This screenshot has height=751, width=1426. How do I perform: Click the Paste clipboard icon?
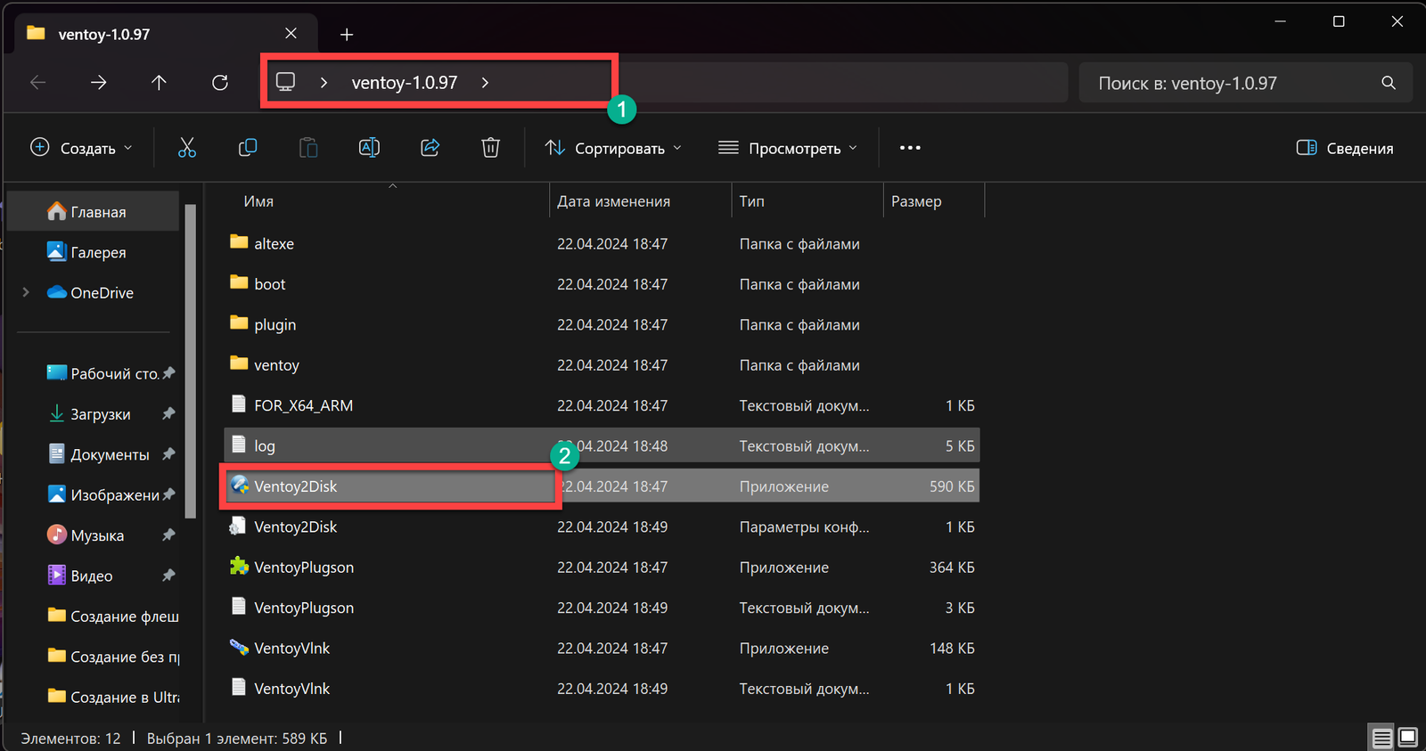[308, 148]
